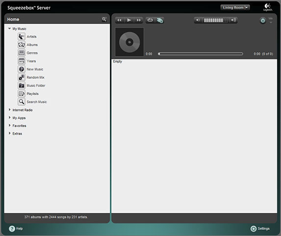Image resolution: width=281 pixels, height=236 pixels.
Task: Toggle the shuffle playback button
Action: pyautogui.click(x=160, y=20)
